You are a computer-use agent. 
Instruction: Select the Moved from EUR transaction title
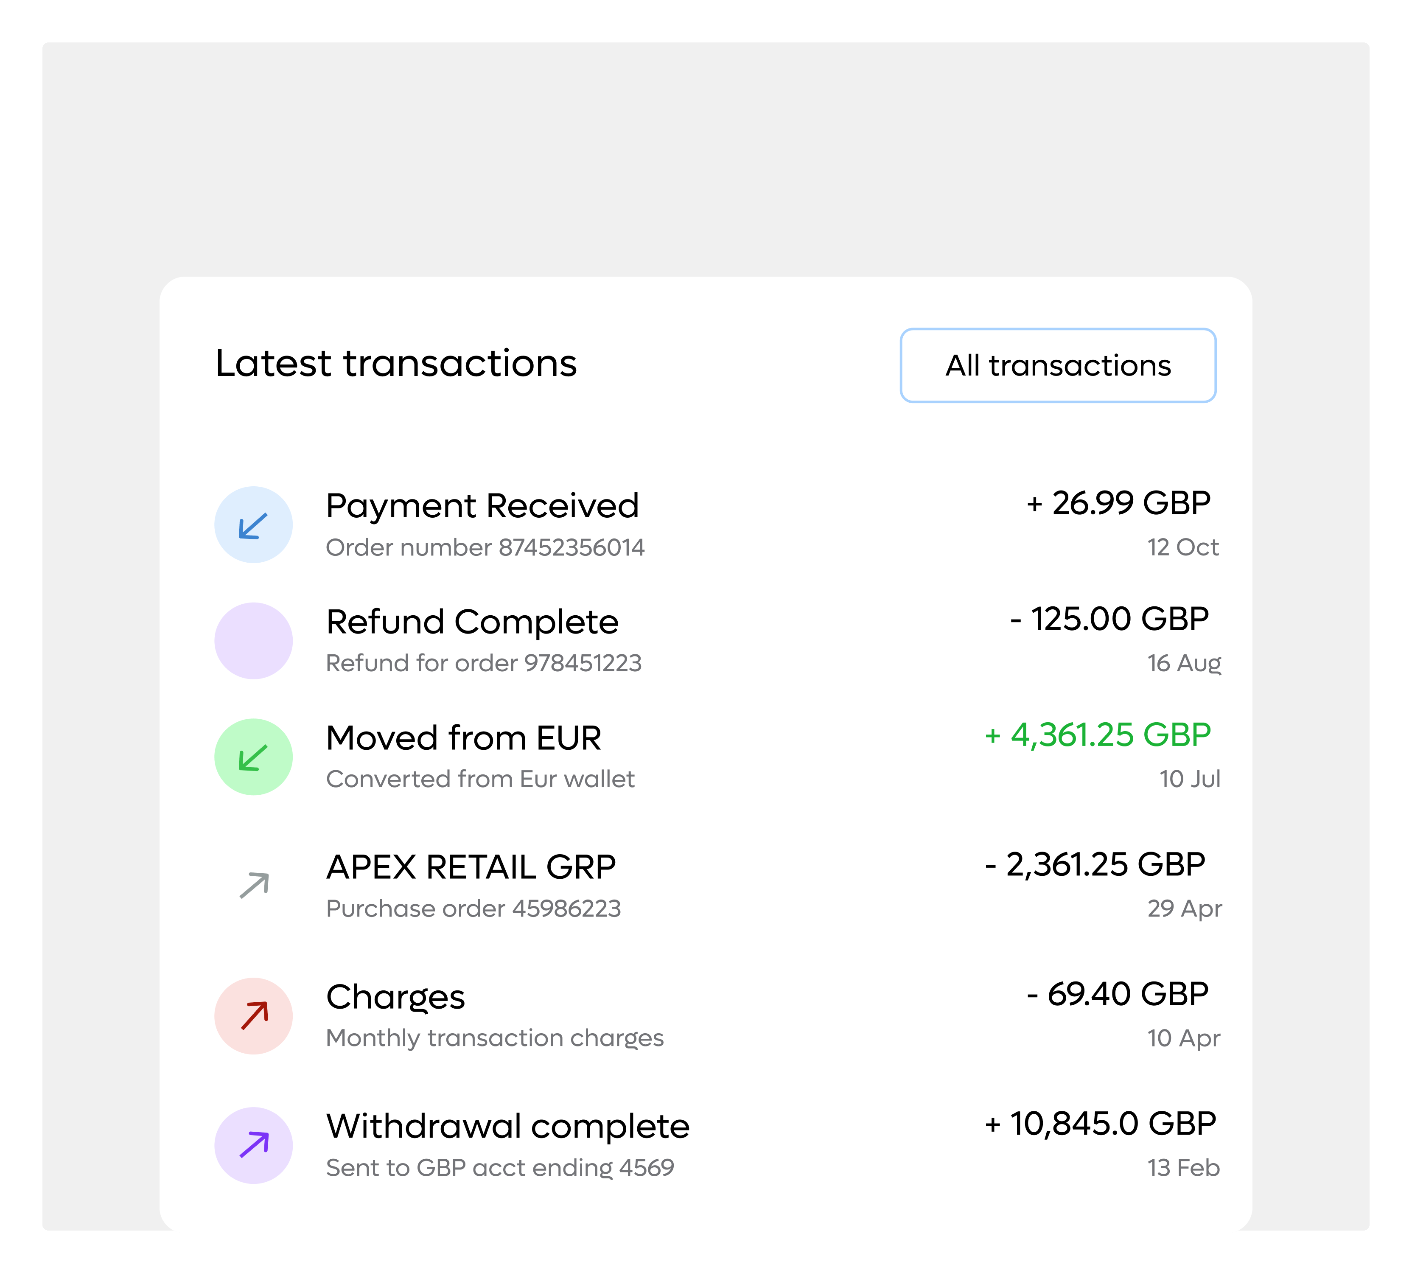463,738
